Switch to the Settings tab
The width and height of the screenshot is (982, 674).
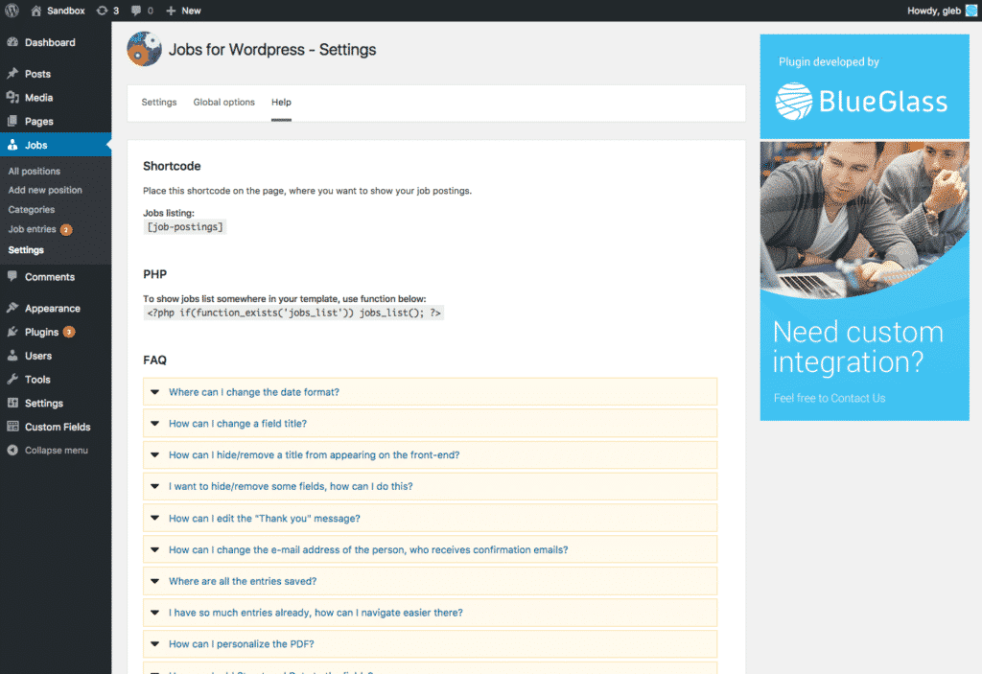point(159,103)
